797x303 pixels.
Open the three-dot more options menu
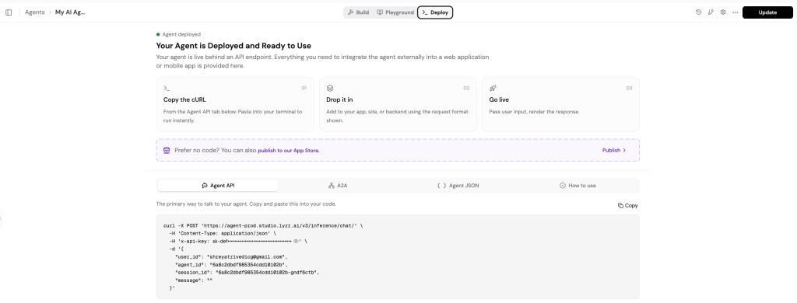point(735,12)
